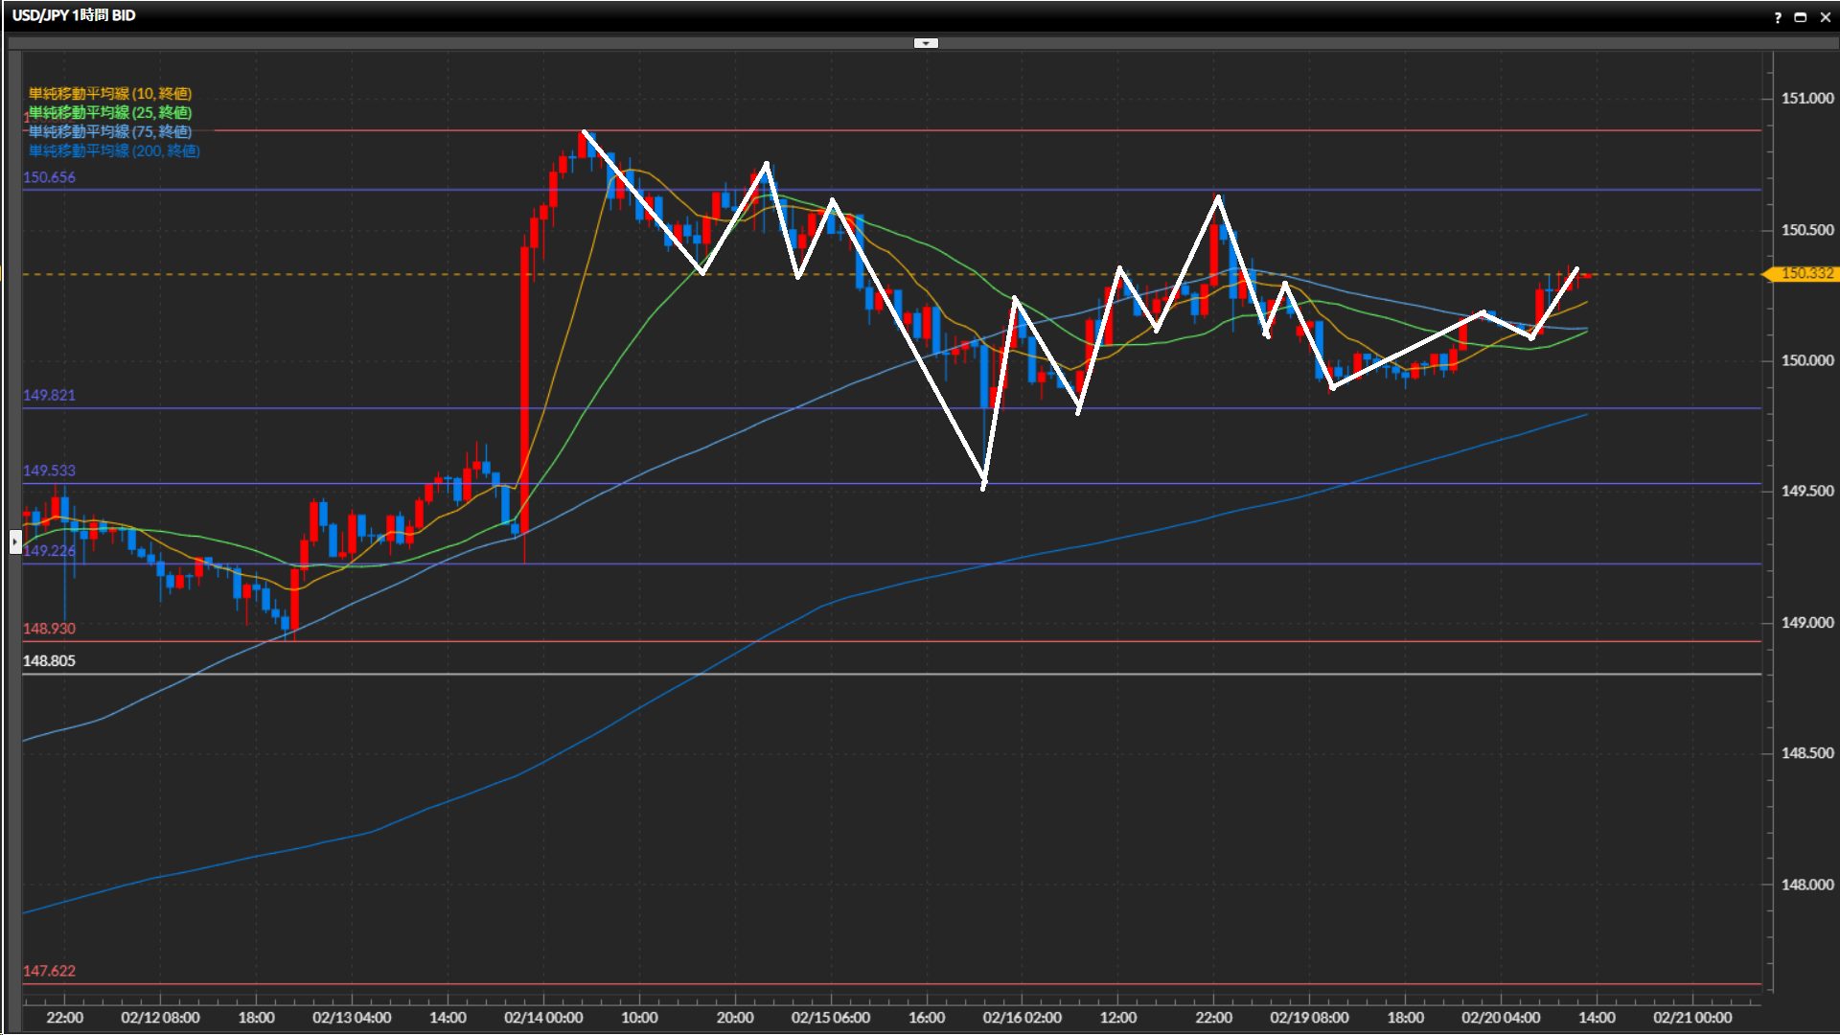Select the 10-period moving average label
This screenshot has width=1840, height=1035.
pos(110,93)
